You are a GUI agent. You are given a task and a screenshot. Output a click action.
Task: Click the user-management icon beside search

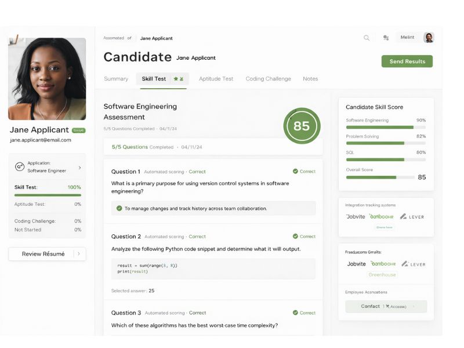point(386,37)
